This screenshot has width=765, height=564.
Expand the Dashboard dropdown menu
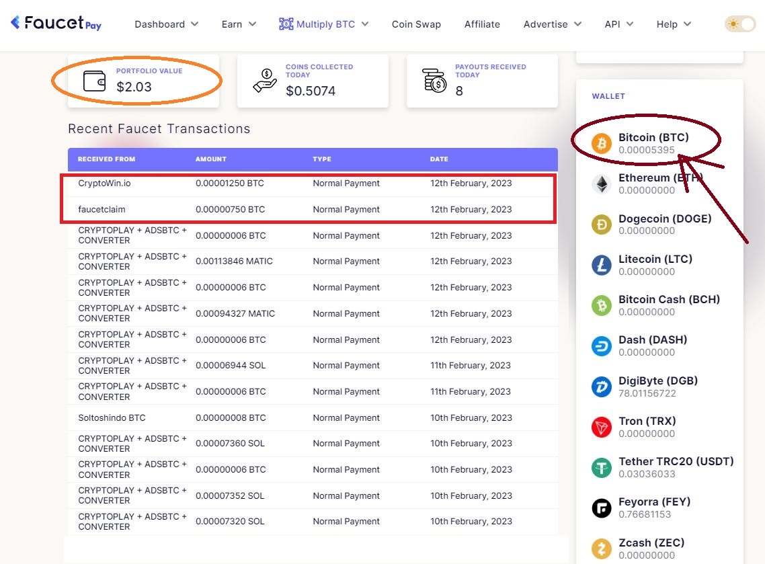166,24
